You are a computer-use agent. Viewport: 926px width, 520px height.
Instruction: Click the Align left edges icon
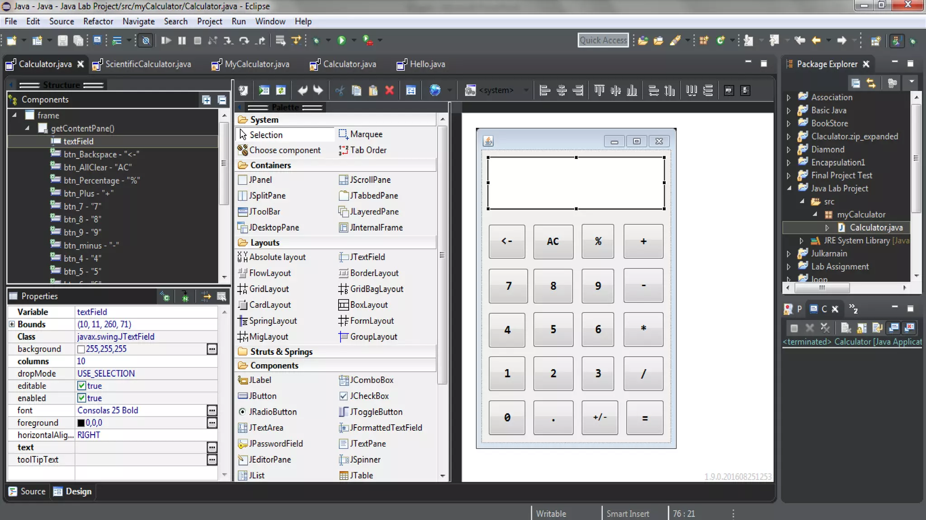[545, 90]
